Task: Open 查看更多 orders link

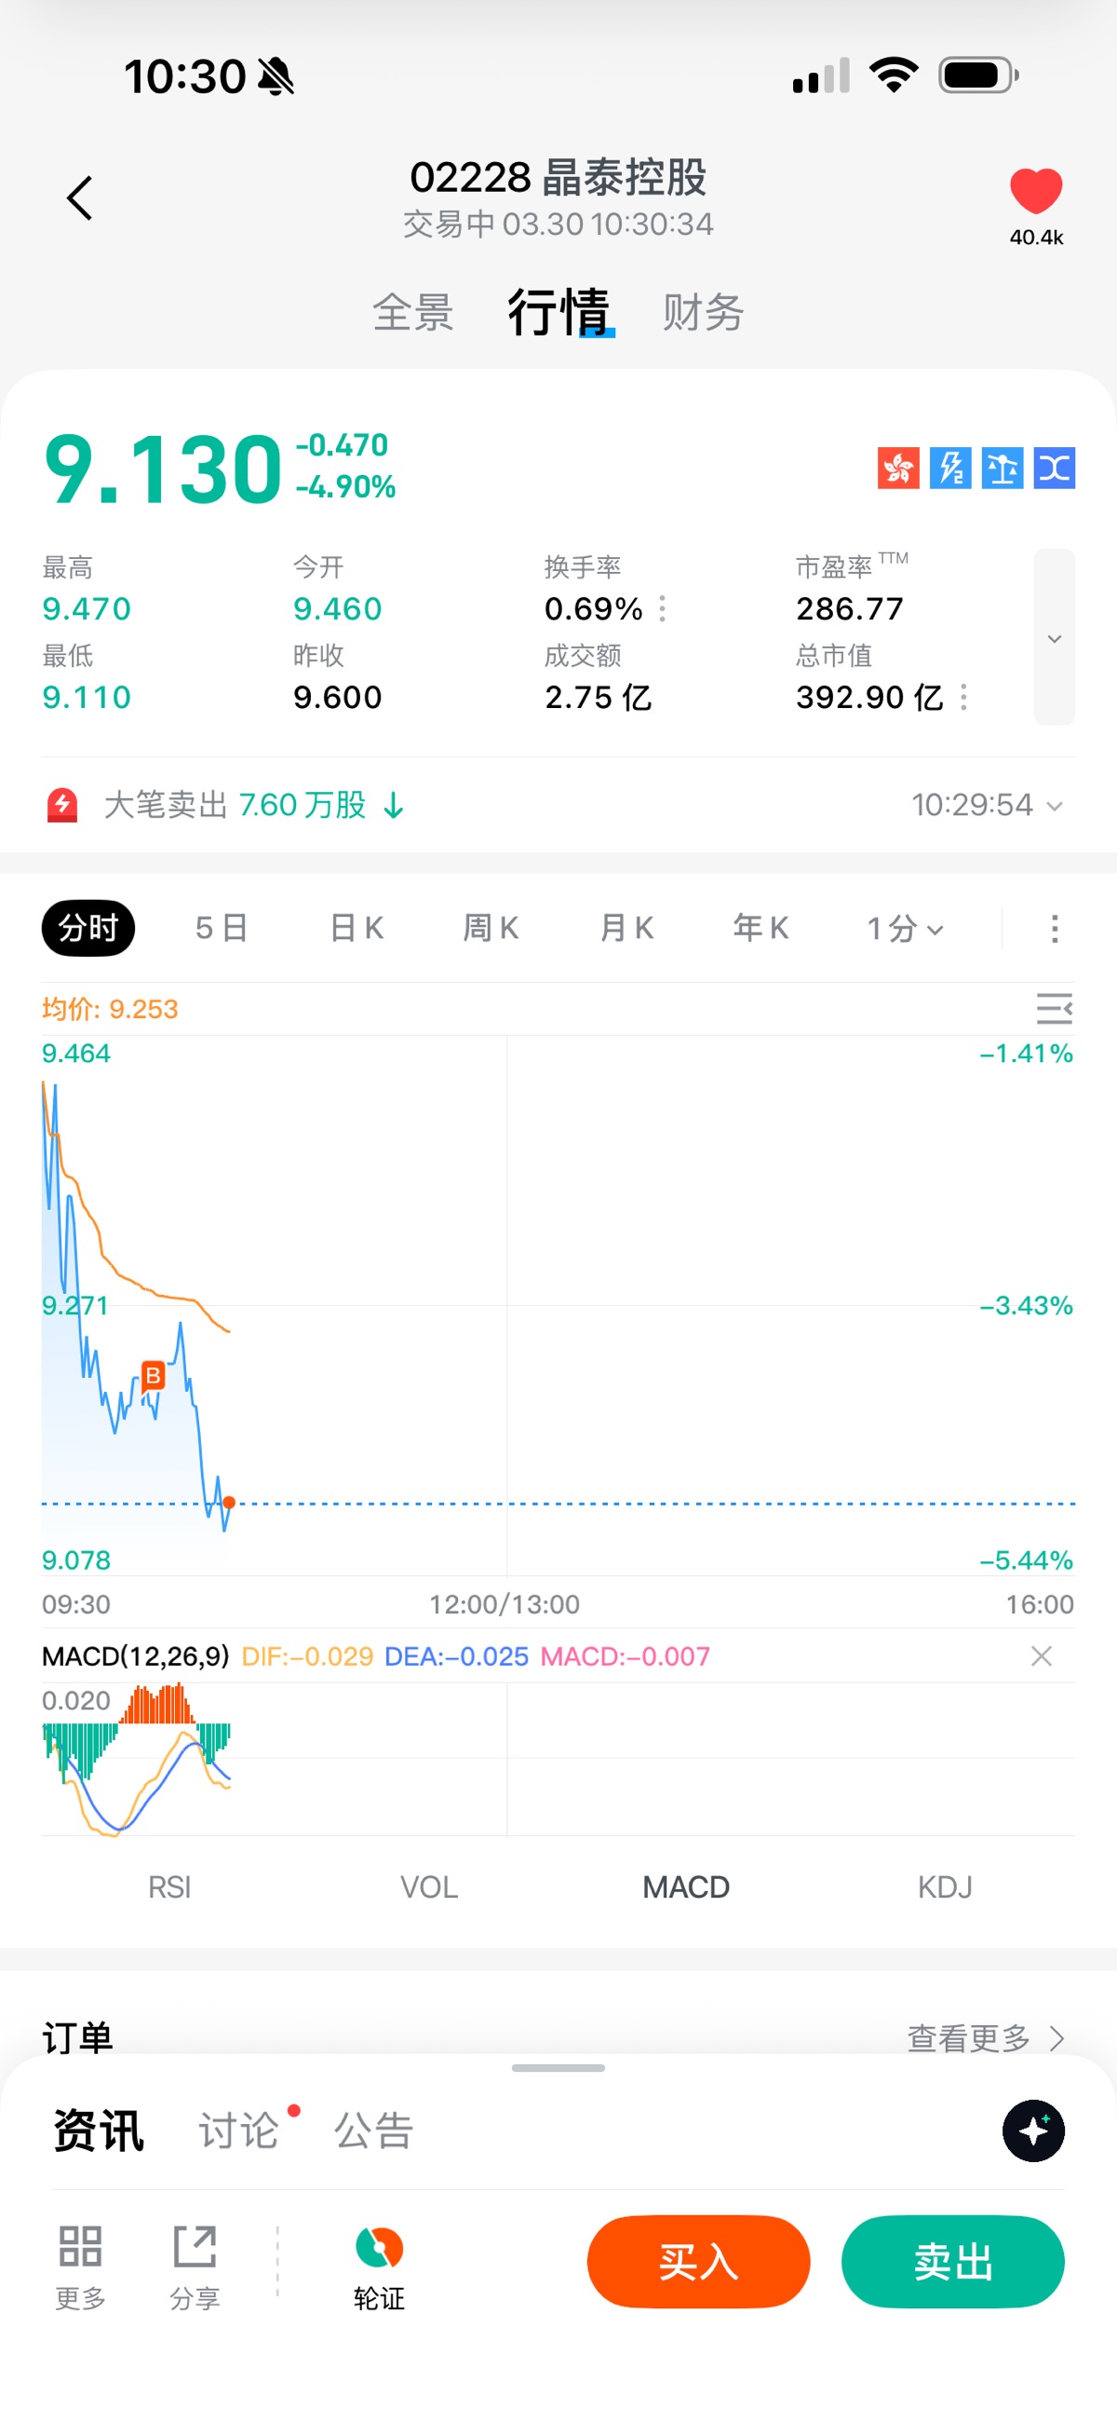Action: tap(985, 2037)
